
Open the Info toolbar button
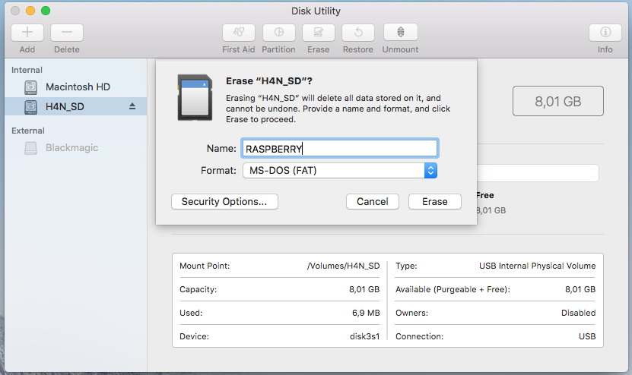(605, 33)
